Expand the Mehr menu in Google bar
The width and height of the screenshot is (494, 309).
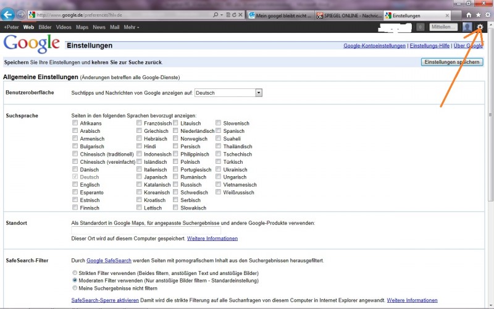(132, 27)
